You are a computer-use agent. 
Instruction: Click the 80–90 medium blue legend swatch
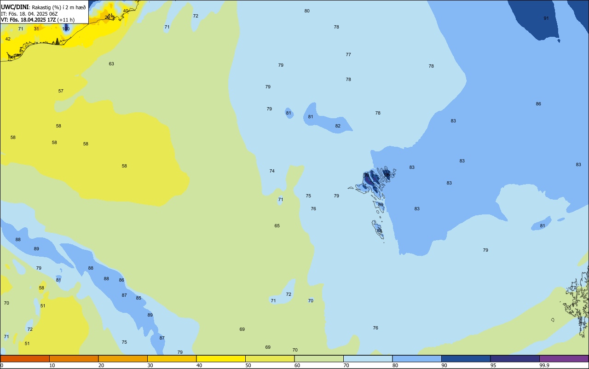pos(417,358)
